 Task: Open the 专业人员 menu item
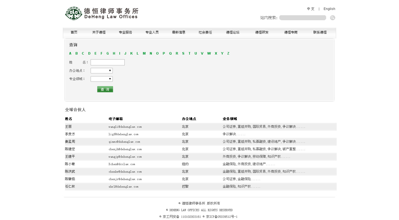152,32
